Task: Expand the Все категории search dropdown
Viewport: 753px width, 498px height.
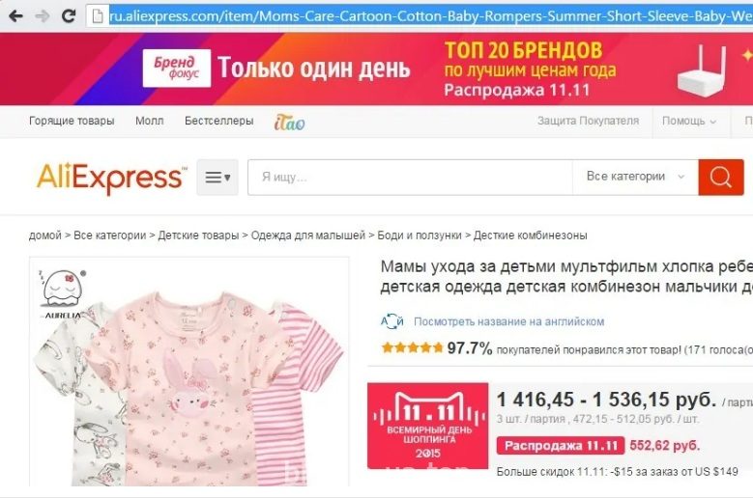Action: pyautogui.click(x=635, y=177)
